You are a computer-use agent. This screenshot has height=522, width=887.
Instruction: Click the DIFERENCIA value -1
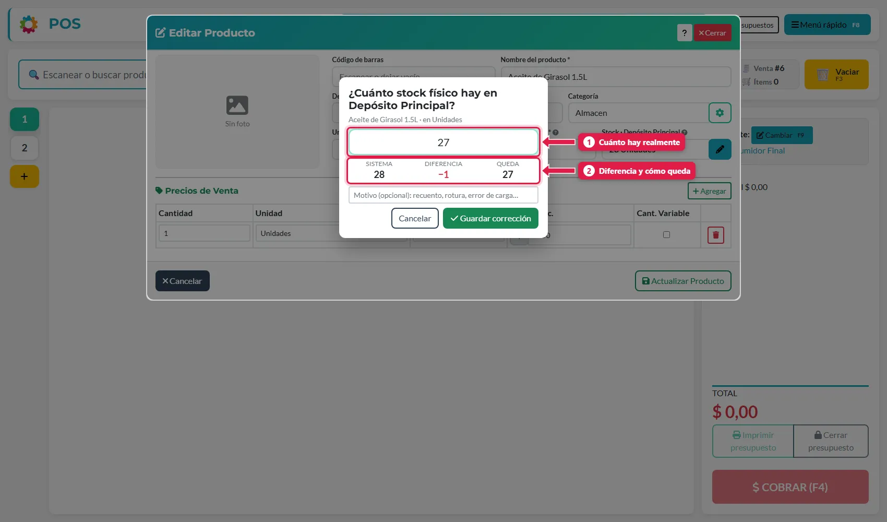click(x=443, y=174)
